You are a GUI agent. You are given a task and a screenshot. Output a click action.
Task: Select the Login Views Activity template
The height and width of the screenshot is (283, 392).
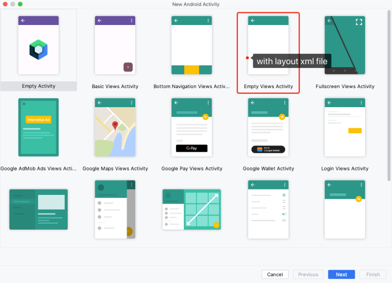[344, 127]
